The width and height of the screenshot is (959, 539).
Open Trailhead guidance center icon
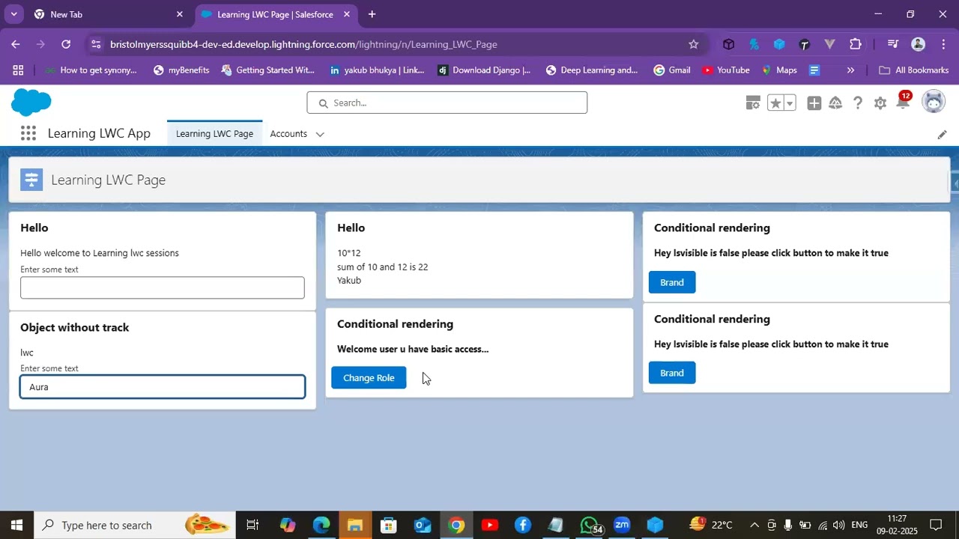[x=835, y=103]
